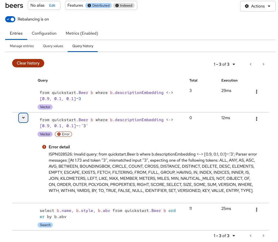Click the Error badge icon
The image size is (278, 242).
click(x=59, y=134)
